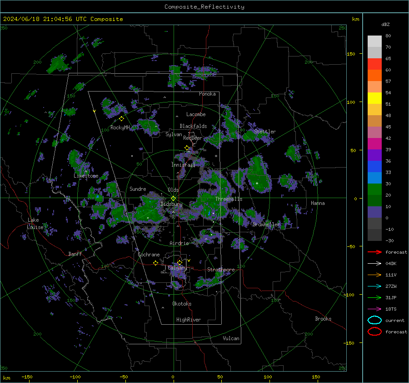The width and height of the screenshot is (409, 383).
Task: Click the cyan 27ZW arrow icon
Action: tap(374, 286)
